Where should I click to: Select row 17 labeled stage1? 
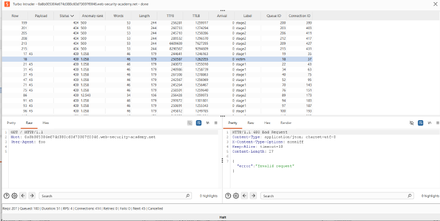[x=157, y=53]
